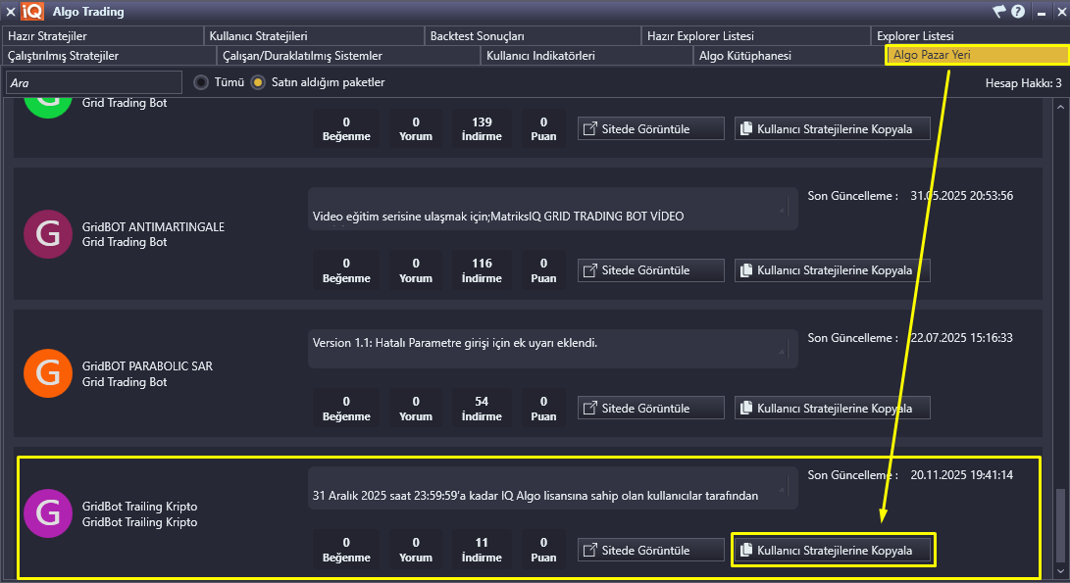Viewport: 1070px width, 583px height.
Task: Click Yorum count of GridBOT PARABOLIC SAR
Action: point(416,409)
